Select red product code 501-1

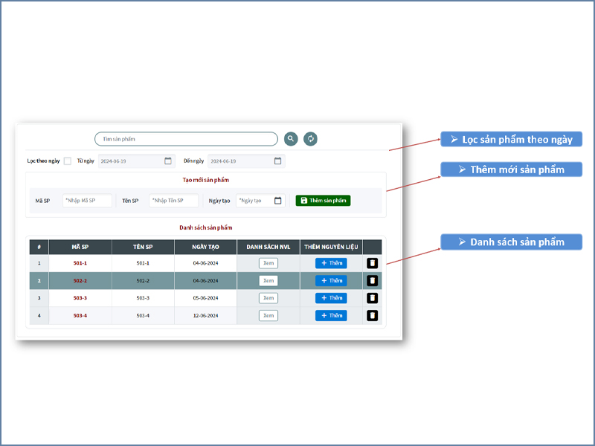[x=80, y=263]
